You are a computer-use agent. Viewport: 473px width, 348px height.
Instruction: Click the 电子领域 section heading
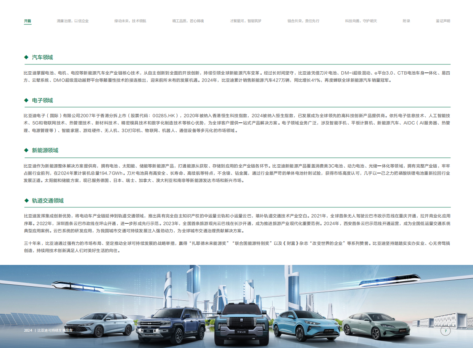click(x=42, y=101)
